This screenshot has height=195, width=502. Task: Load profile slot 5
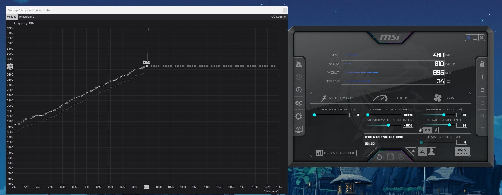(x=482, y=129)
